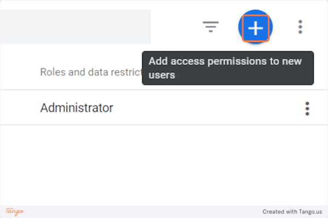Focus the search box left of the filter
Screen dimensions: 328x218
75,27
